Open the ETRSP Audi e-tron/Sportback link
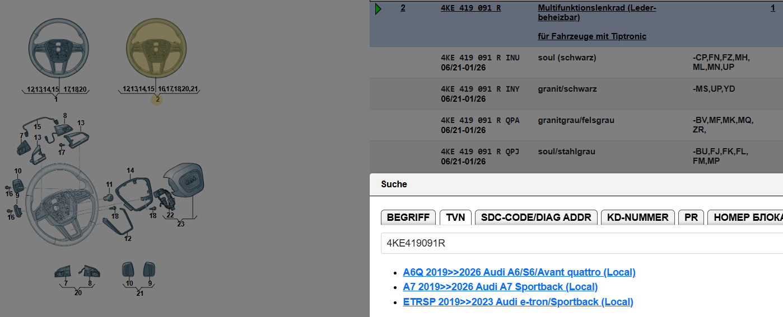Screen dimensions: 783x317 point(518,302)
